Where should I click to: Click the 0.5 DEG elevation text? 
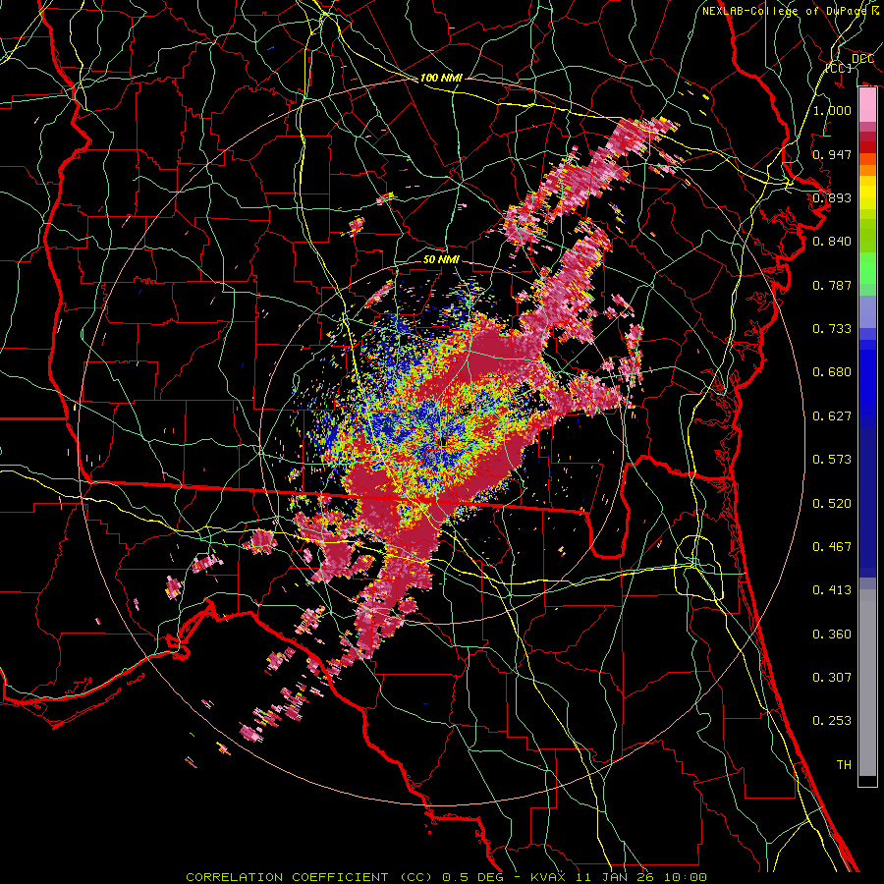tap(473, 877)
